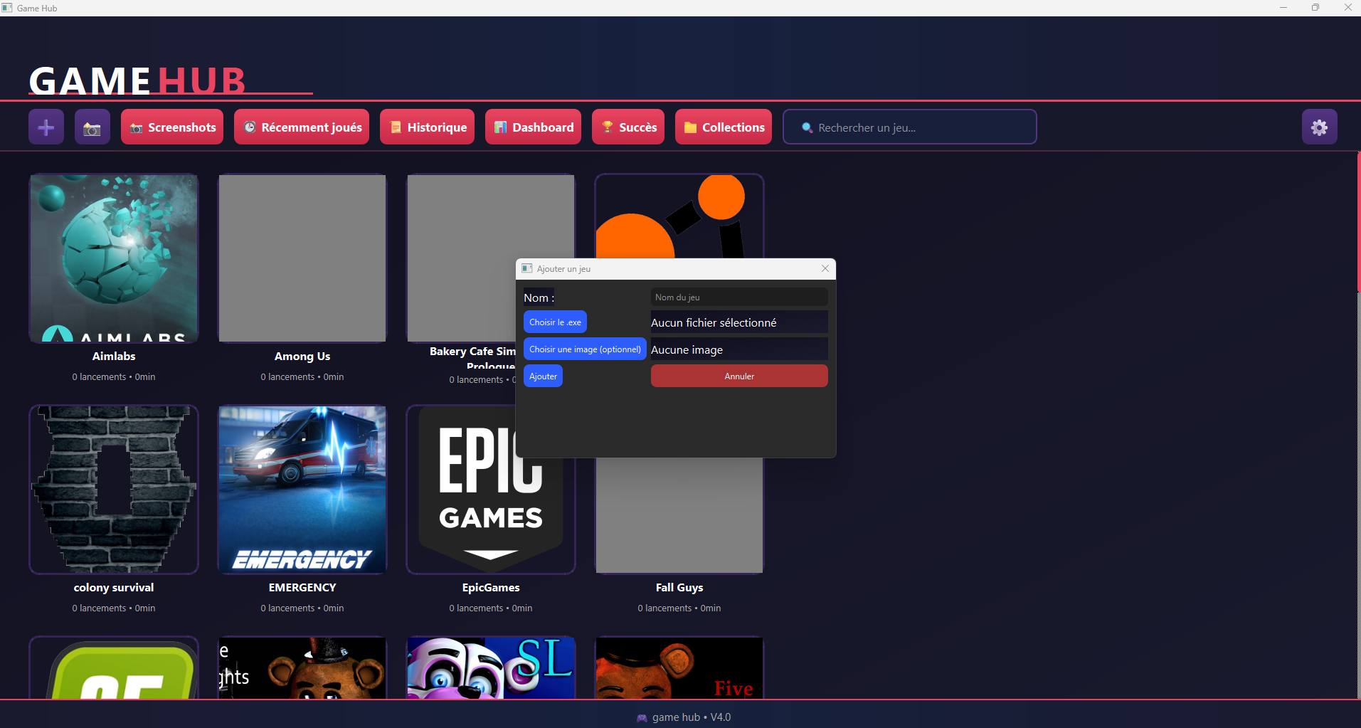Open settings with the gear icon
This screenshot has height=728, width=1361.
pyautogui.click(x=1319, y=127)
